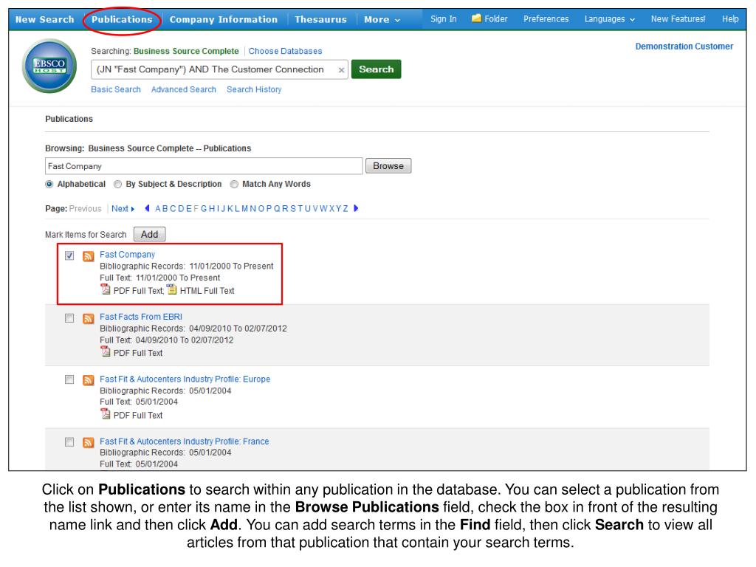The image size is (756, 567).
Task: Check the Industry Profile: France box
Action: pos(69,441)
